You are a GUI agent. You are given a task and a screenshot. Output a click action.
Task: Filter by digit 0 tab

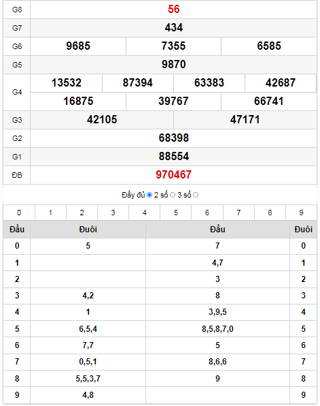pyautogui.click(x=19, y=213)
